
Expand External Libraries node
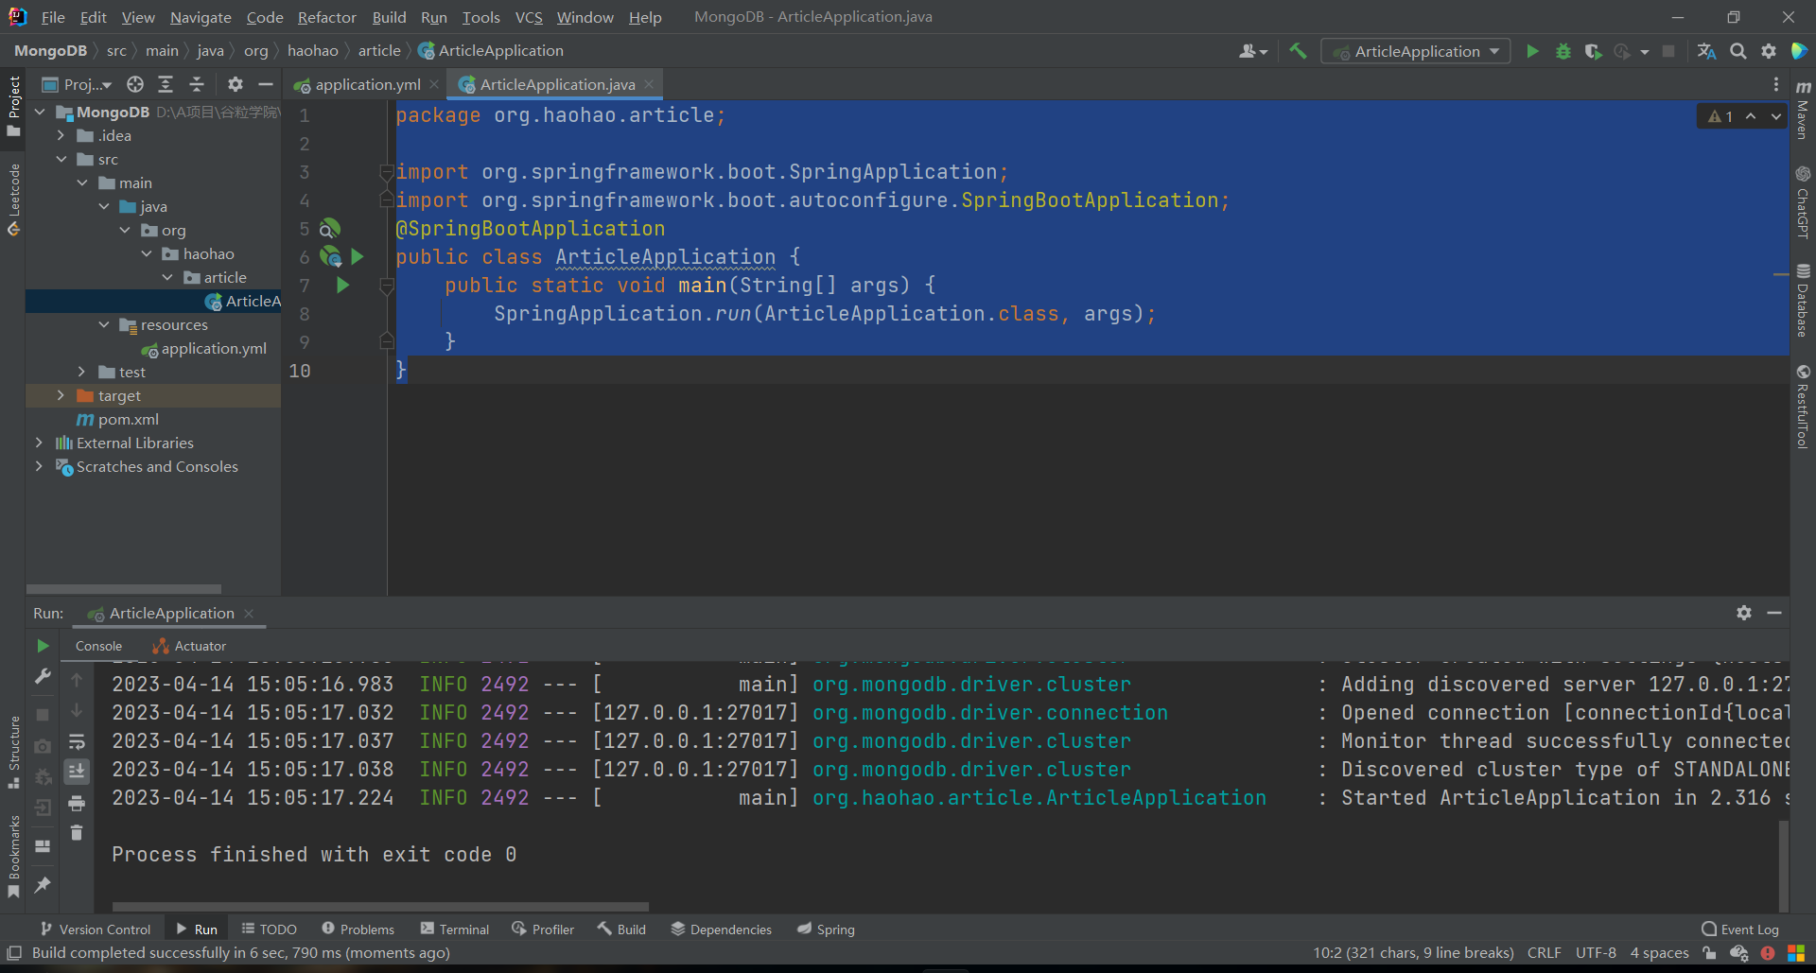39,443
